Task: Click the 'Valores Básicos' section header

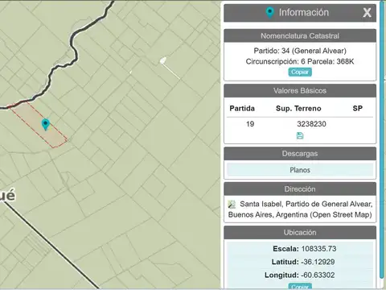Action: coord(300,91)
